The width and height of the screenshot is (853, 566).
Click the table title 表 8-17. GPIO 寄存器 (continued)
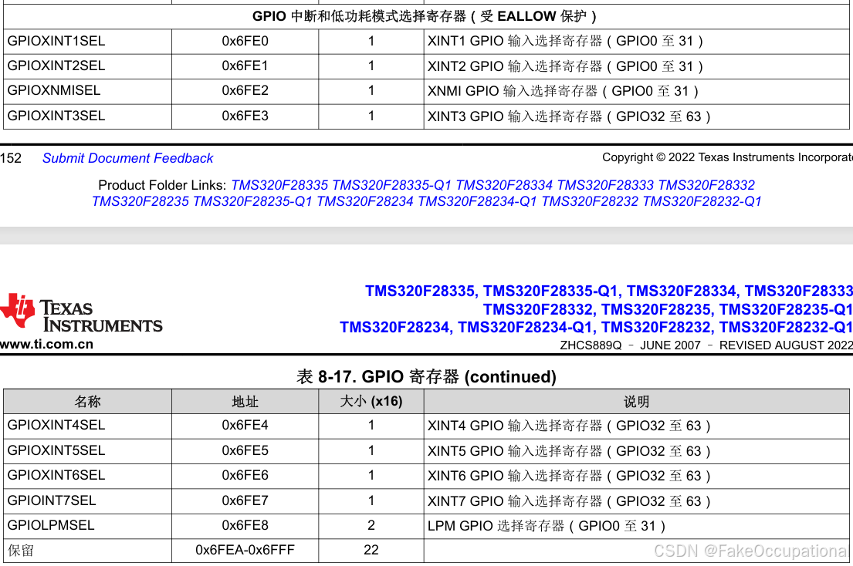(426, 376)
